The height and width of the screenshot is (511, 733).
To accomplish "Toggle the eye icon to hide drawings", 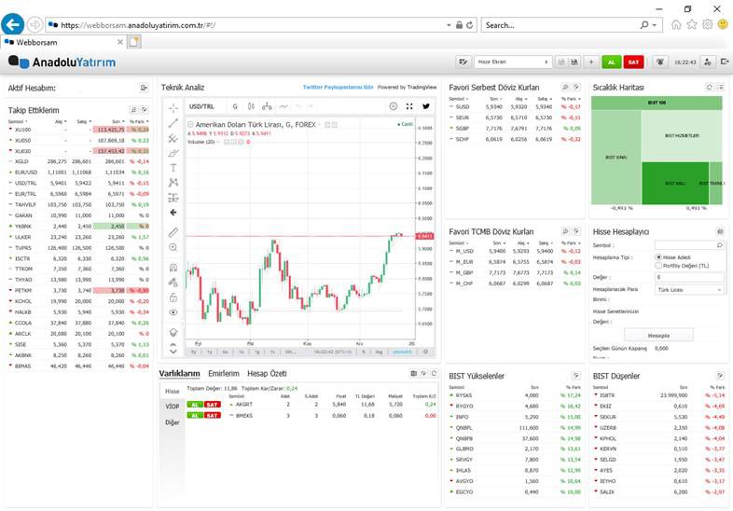I will [173, 312].
